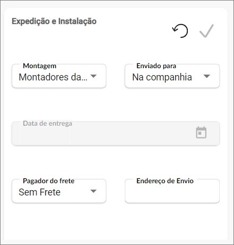
Task: Click the 'Montagem' field label
Action: coord(40,66)
